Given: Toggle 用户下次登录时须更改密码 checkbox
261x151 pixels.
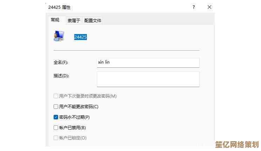Looking at the screenshot, I should point(56,96).
